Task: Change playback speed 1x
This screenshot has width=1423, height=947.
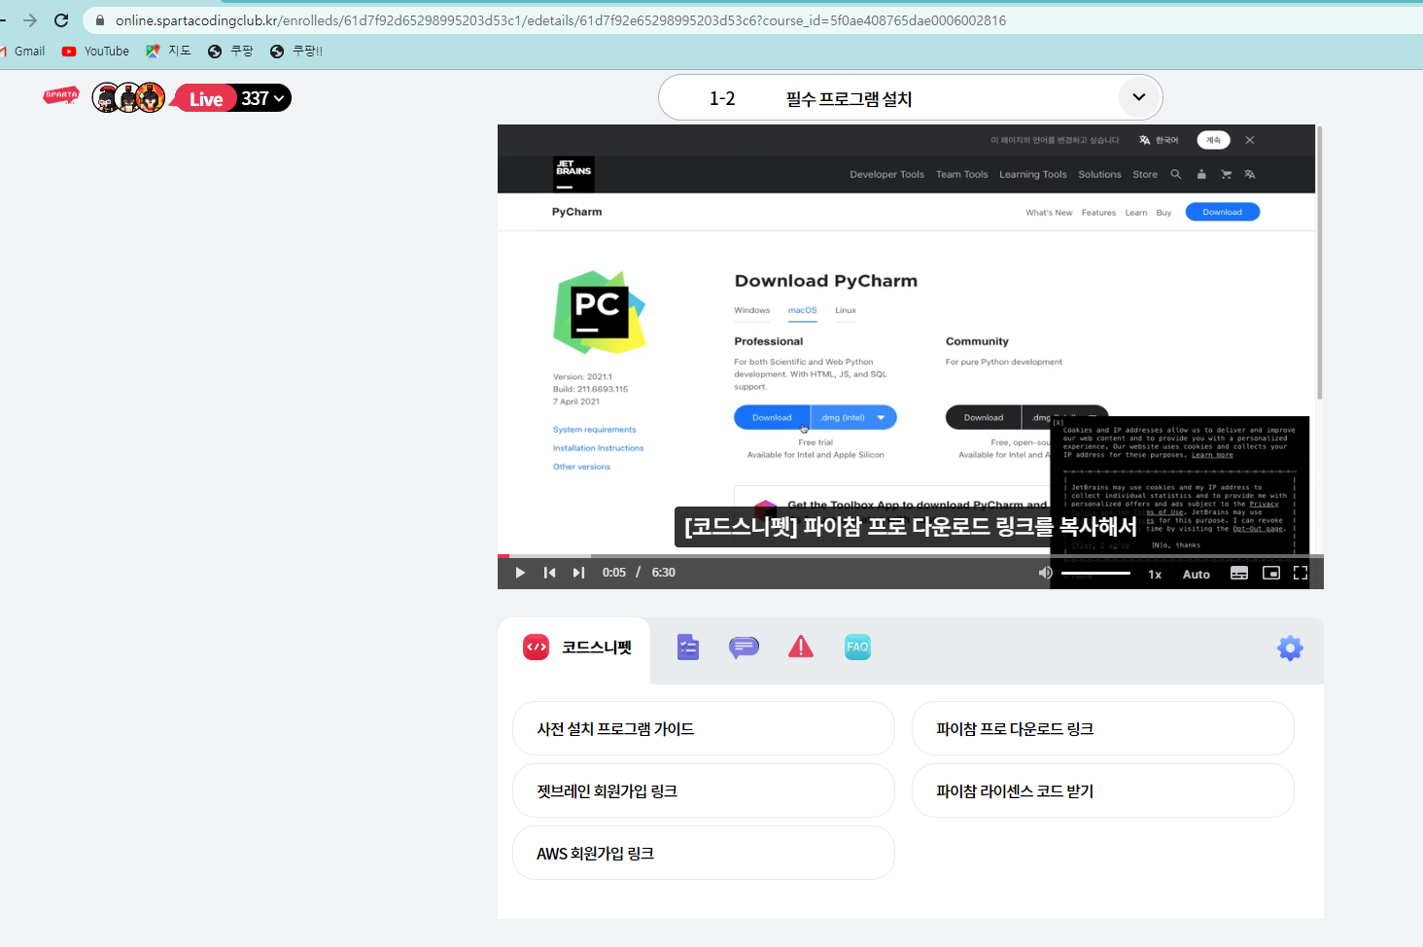Action: click(x=1155, y=574)
